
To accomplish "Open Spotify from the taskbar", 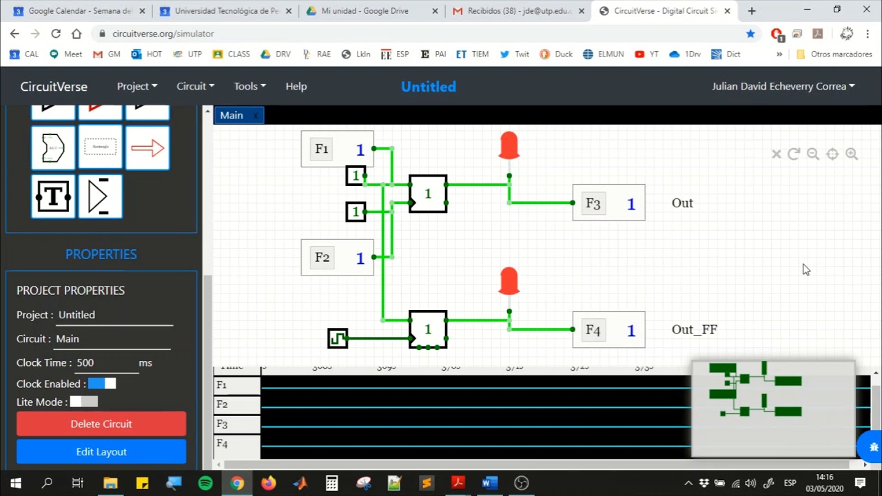I will click(205, 483).
